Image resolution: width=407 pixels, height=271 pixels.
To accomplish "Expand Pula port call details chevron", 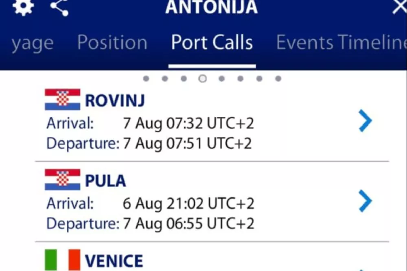I will point(365,201).
